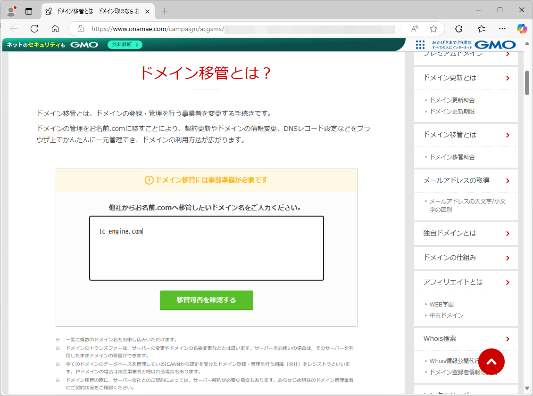Expand the 独自ドメインとは sidebar section
The width and height of the screenshot is (533, 396).
tap(466, 233)
